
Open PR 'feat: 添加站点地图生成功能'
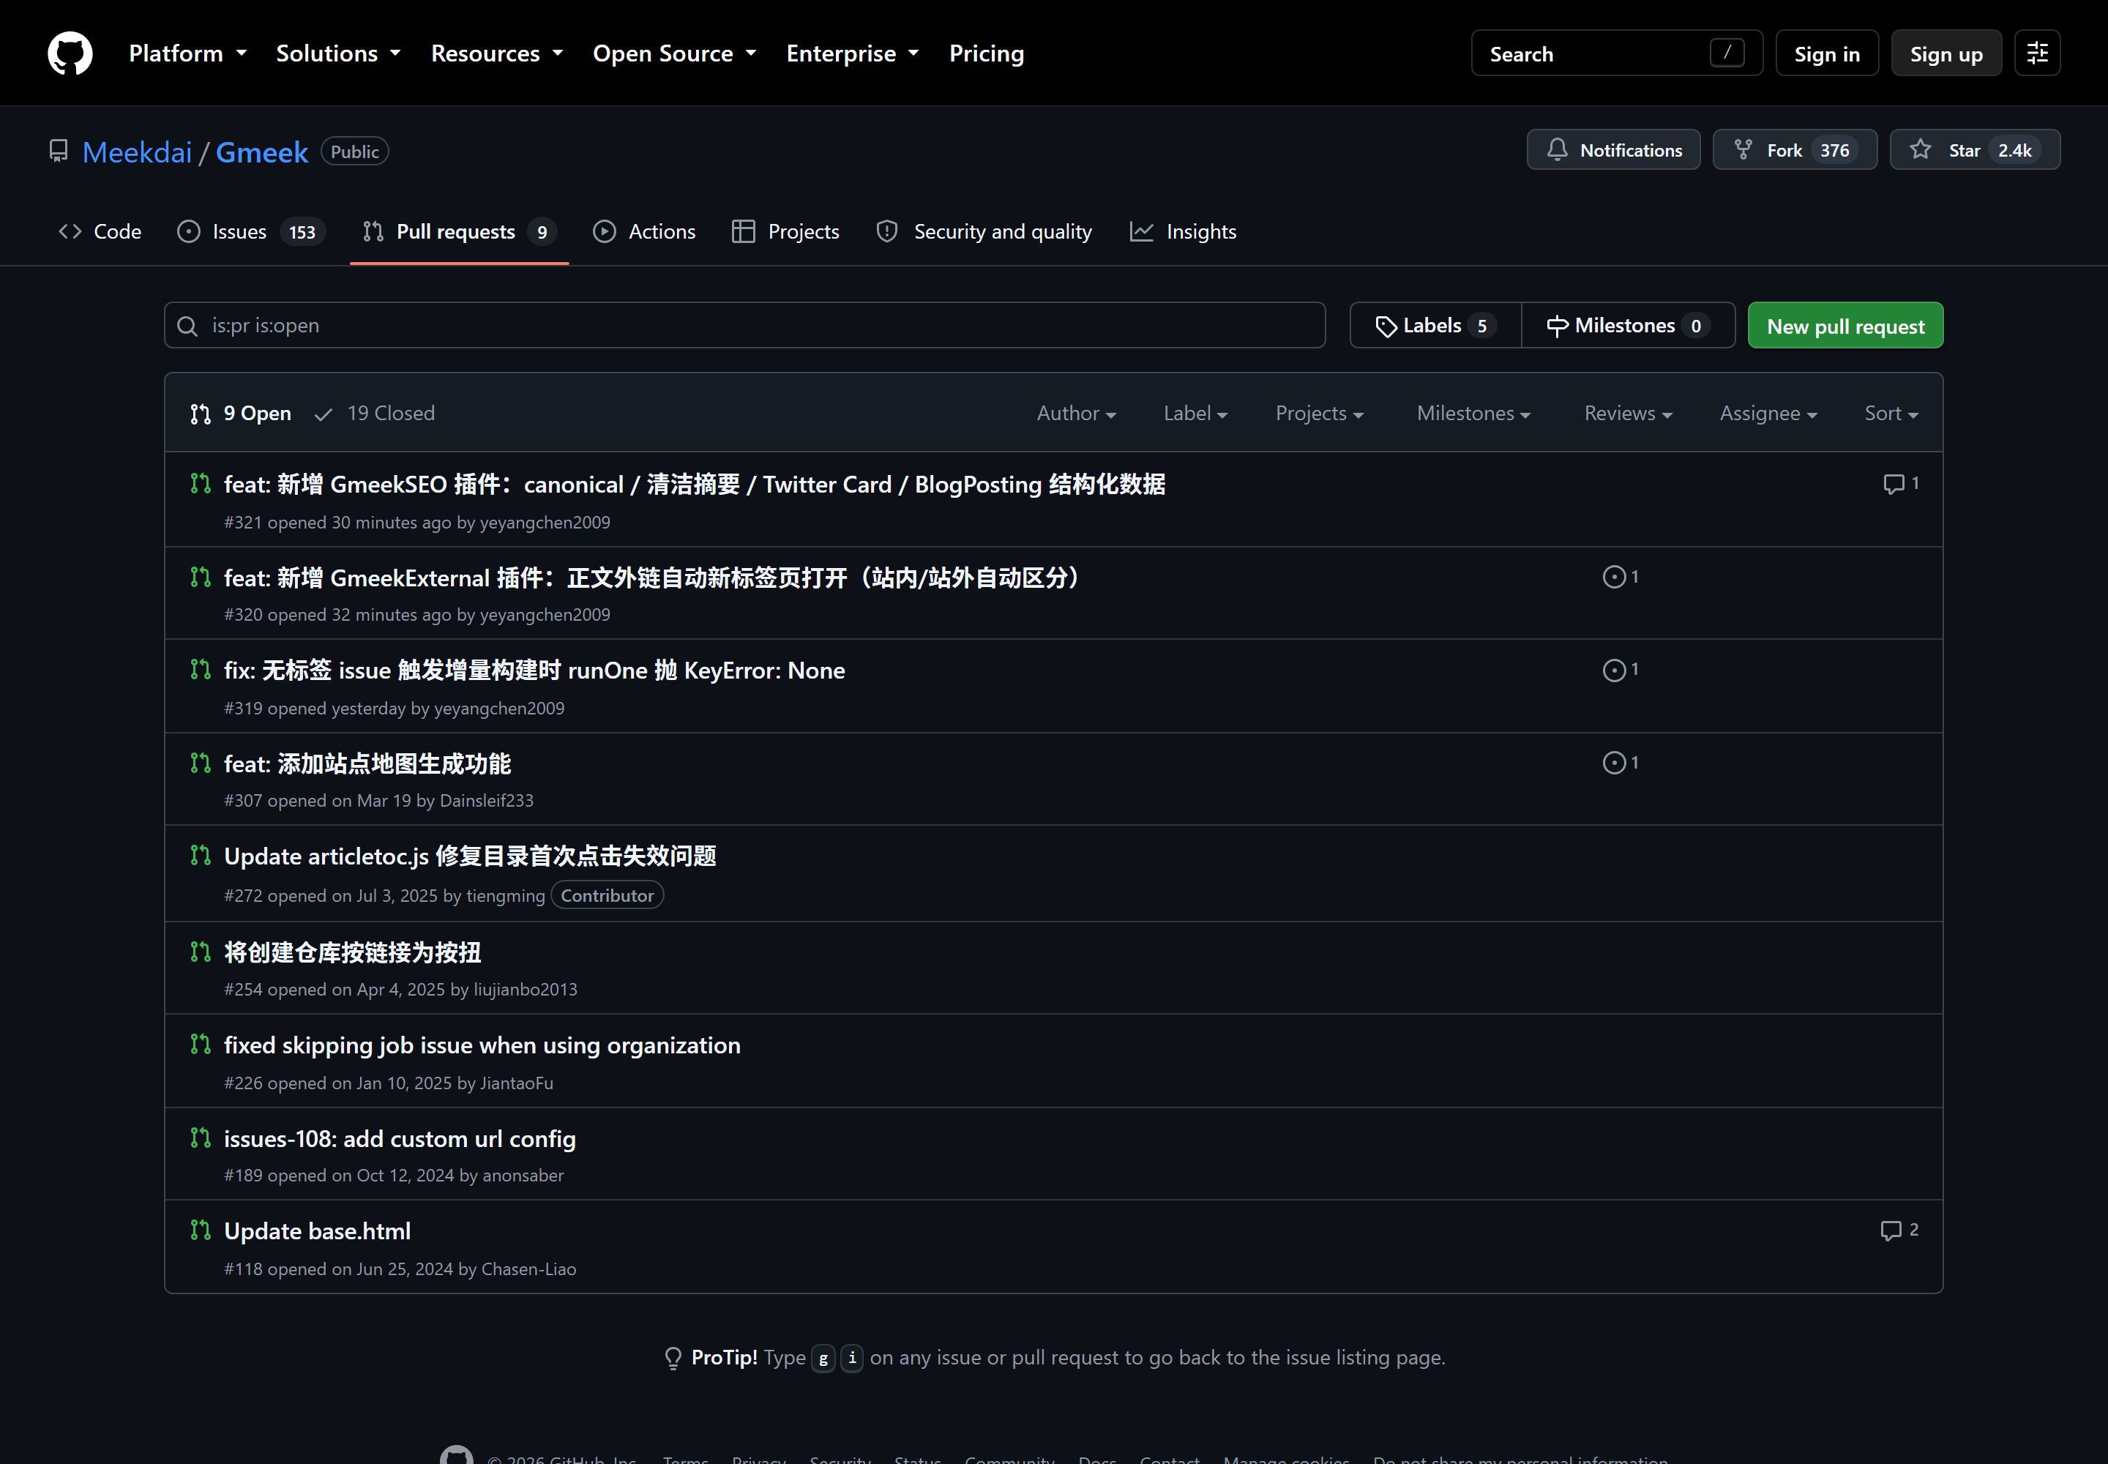[368, 763]
